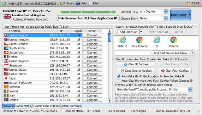Launch the Safe Chrome shortcut icon
Viewport: 202px width, 115px height.
point(140,40)
